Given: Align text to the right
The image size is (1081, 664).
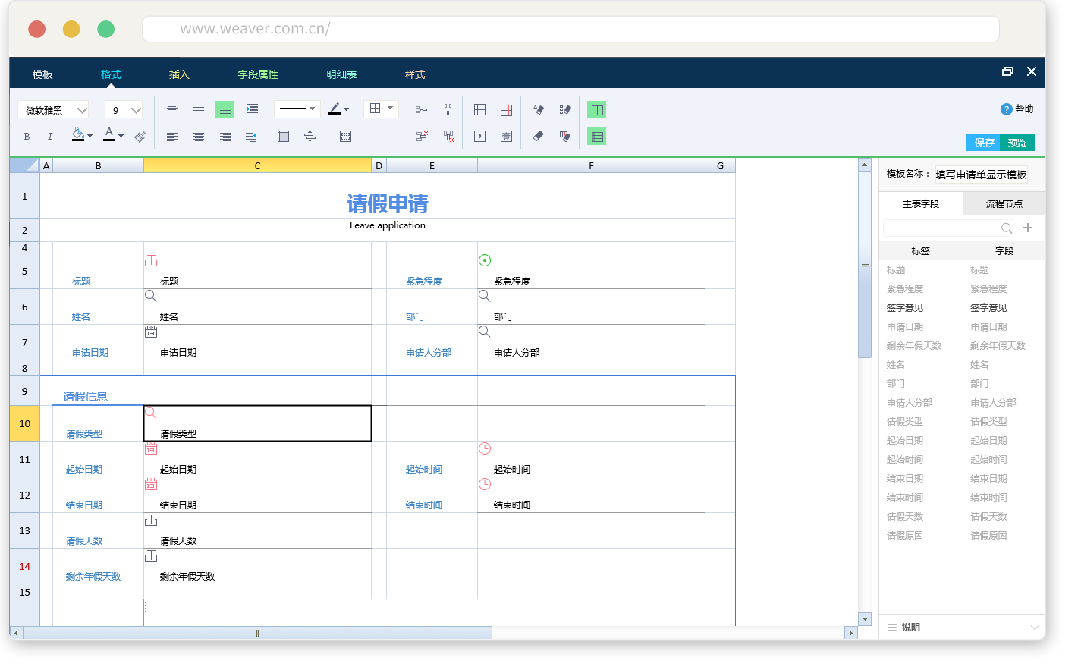Looking at the screenshot, I should (225, 137).
